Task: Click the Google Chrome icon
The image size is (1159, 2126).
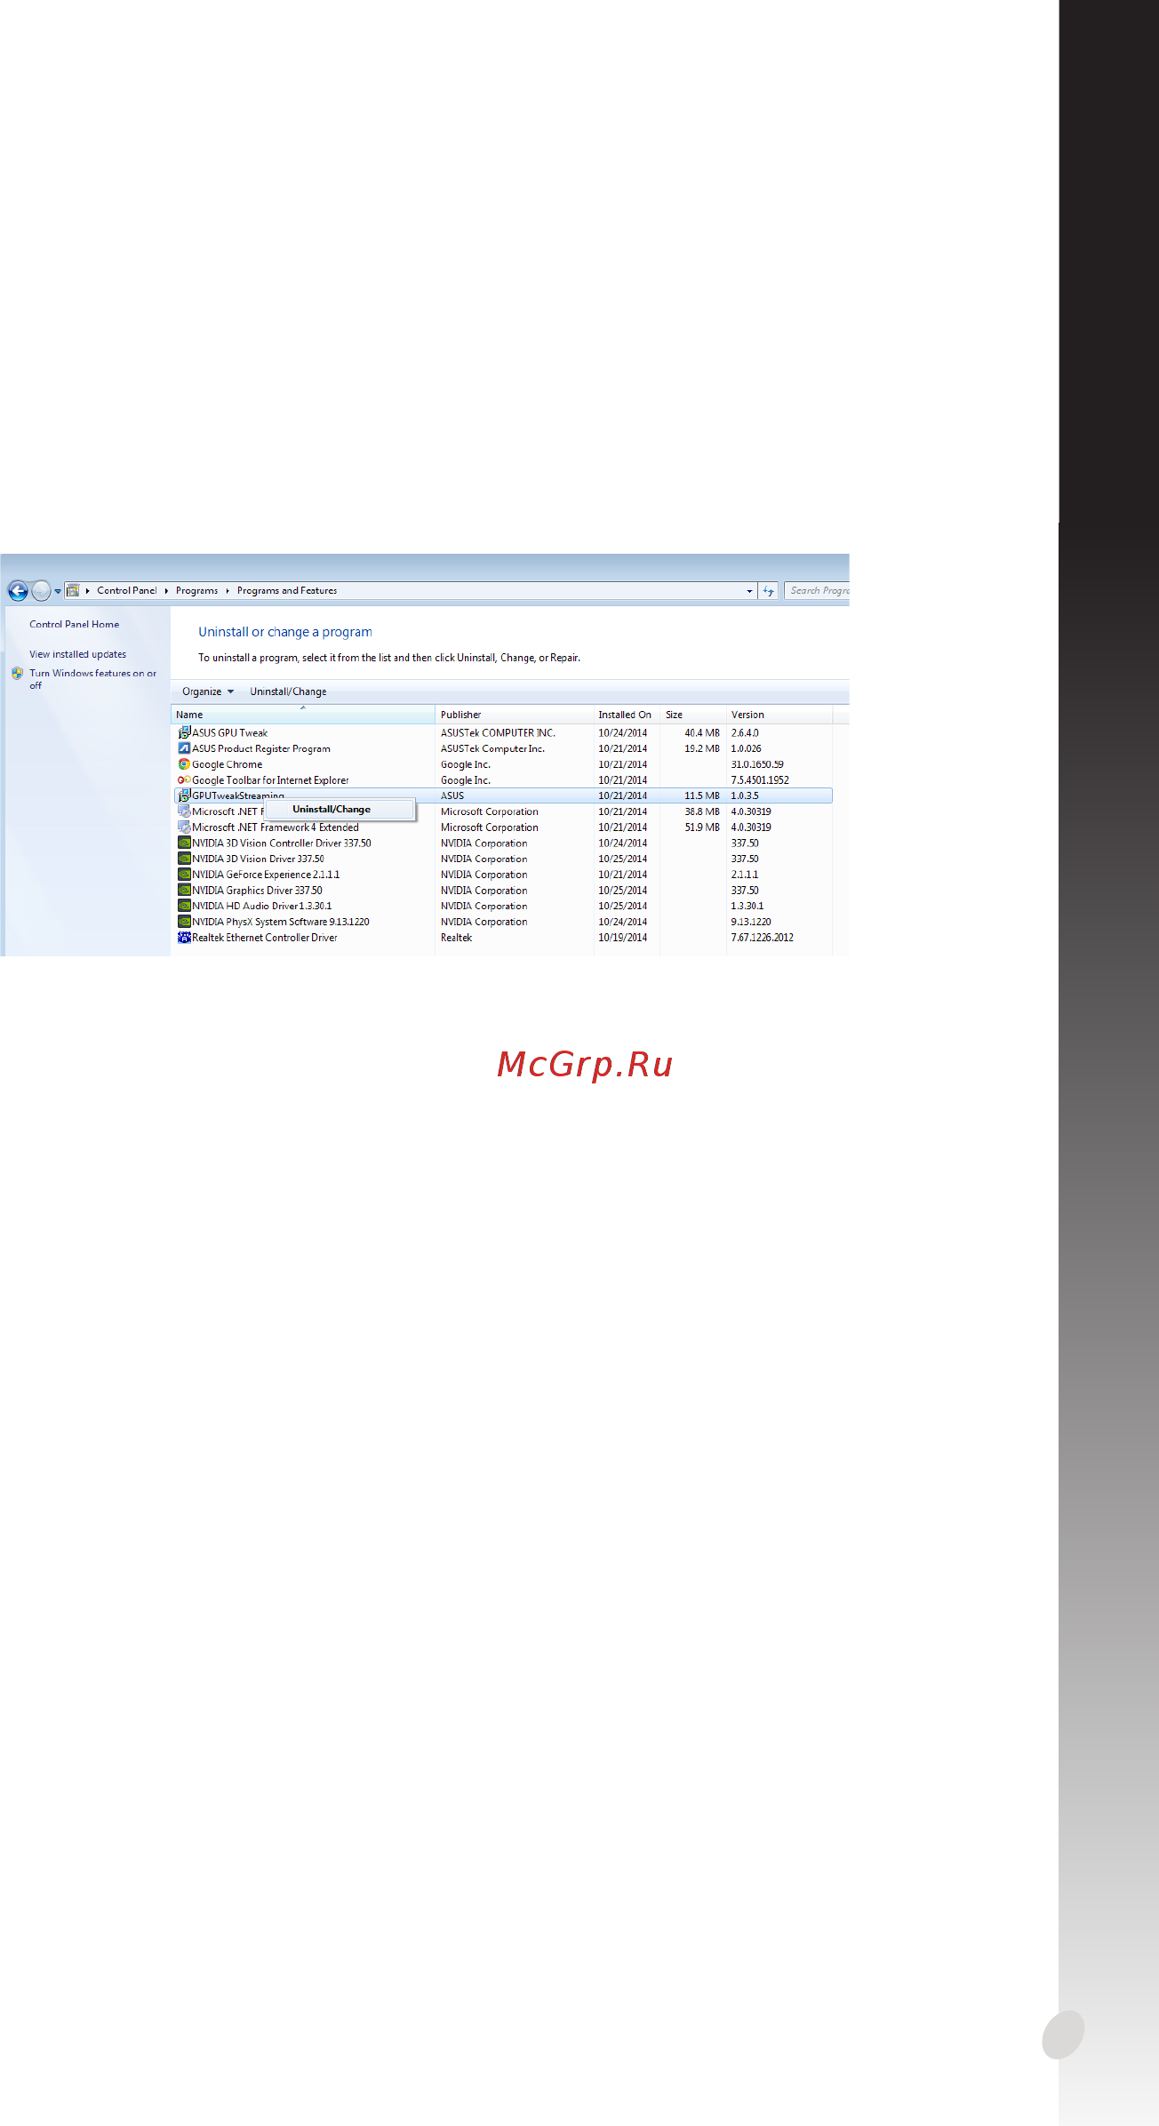Action: click(x=184, y=764)
